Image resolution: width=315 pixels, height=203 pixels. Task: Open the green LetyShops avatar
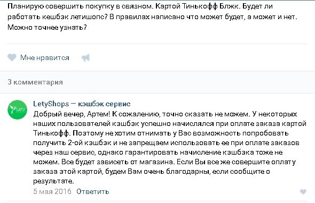[17, 109]
